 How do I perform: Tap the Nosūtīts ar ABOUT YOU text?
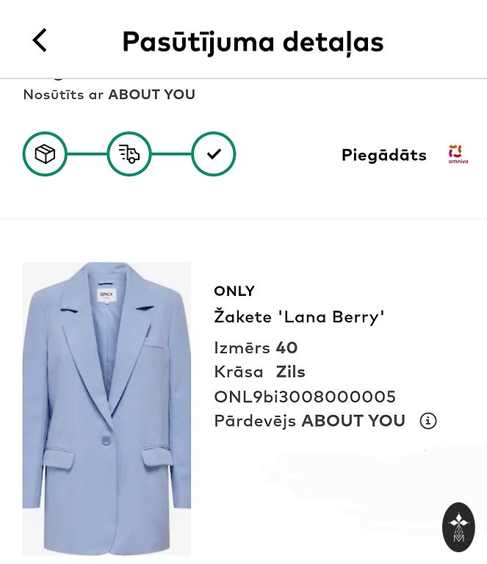(109, 95)
